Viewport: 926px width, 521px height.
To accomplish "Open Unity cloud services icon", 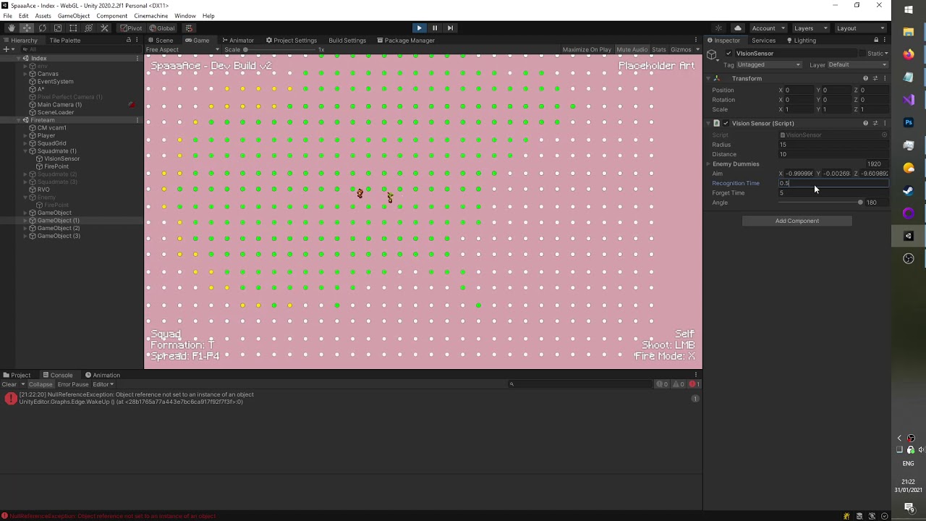I will (737, 28).
